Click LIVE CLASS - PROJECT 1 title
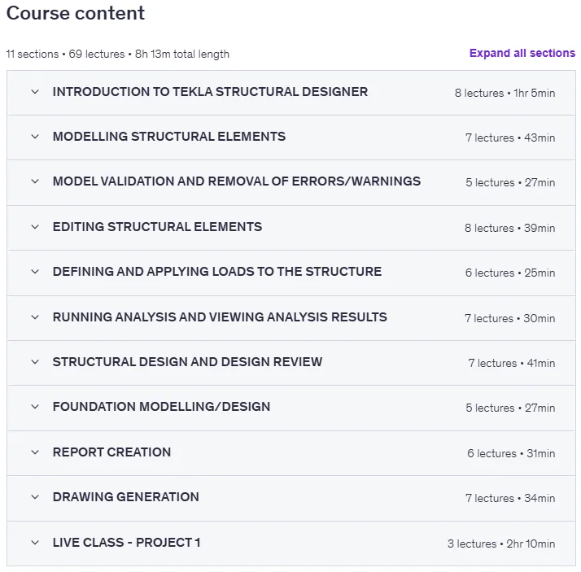 (x=126, y=543)
